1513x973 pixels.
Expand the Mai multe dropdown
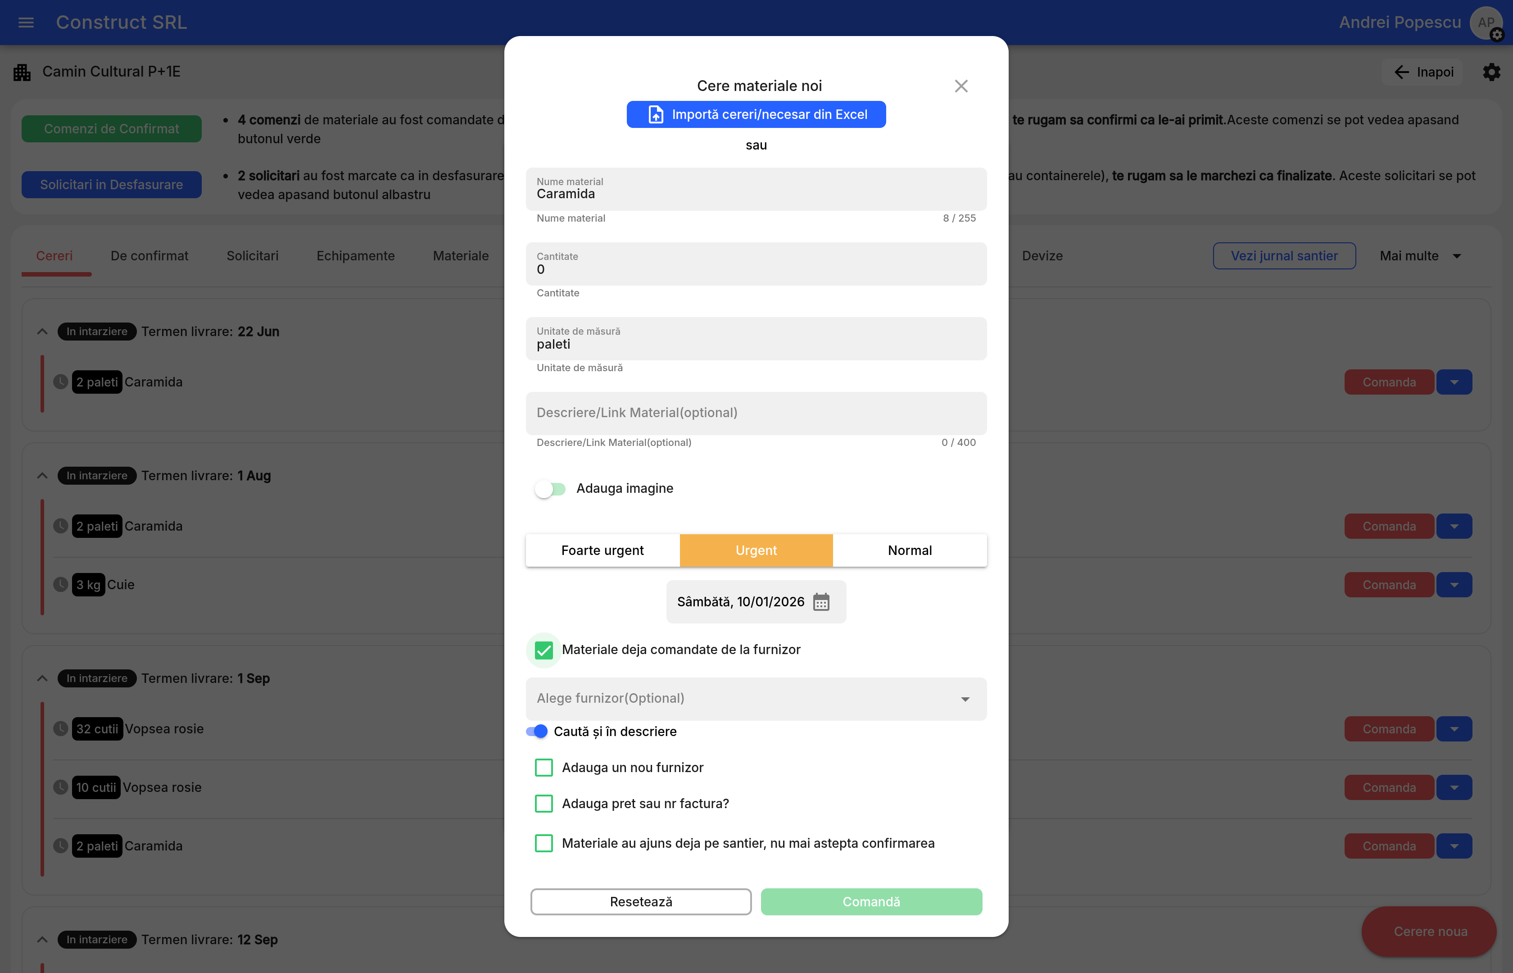(1420, 256)
